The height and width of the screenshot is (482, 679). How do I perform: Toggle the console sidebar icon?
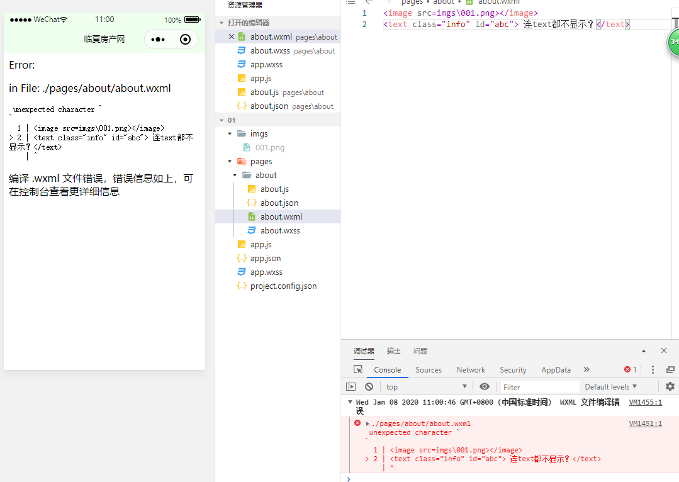351,387
